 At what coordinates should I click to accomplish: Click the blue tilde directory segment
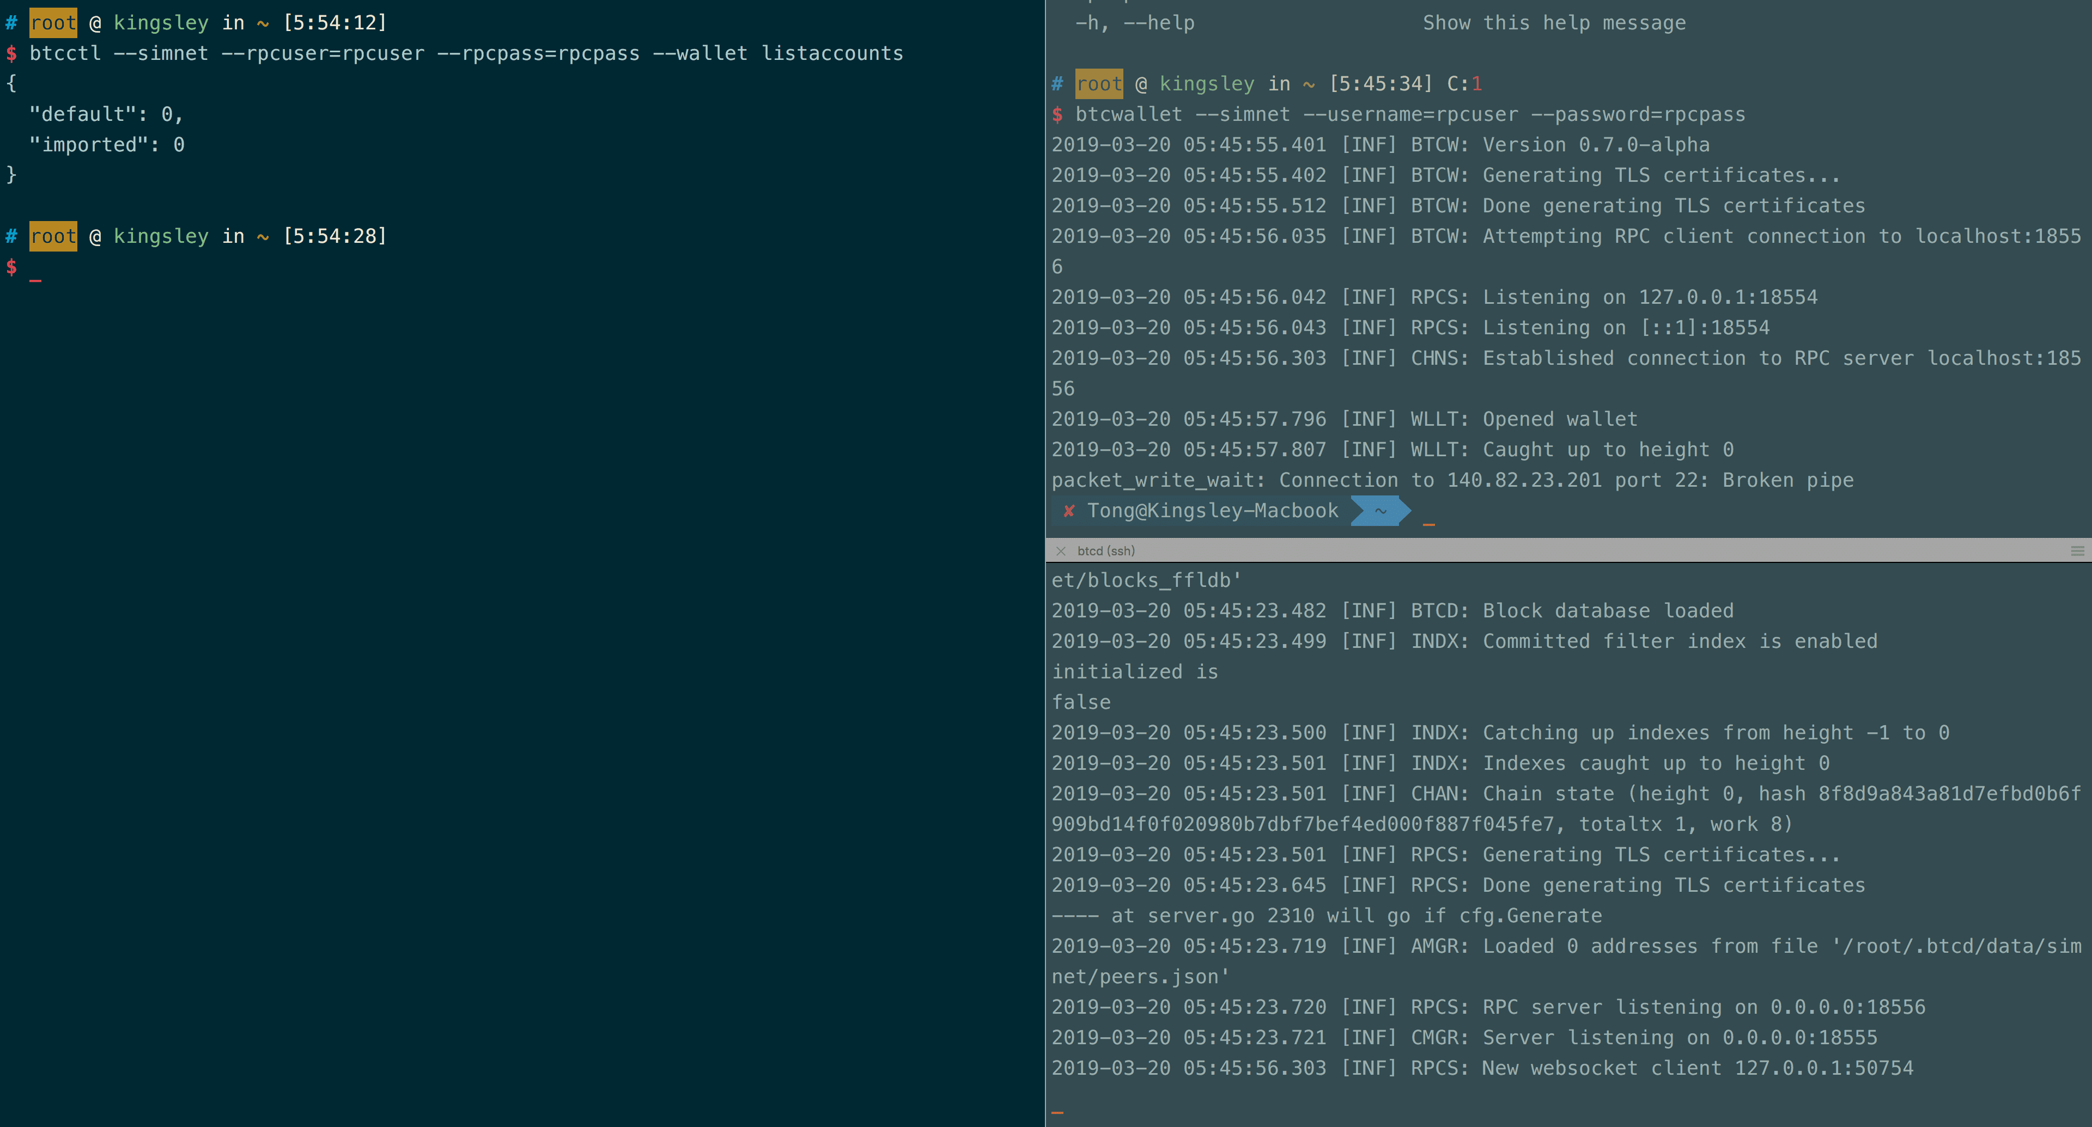tap(1380, 511)
